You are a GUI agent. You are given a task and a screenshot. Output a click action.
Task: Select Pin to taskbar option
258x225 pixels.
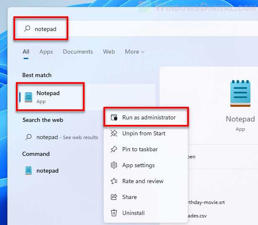[x=146, y=149]
